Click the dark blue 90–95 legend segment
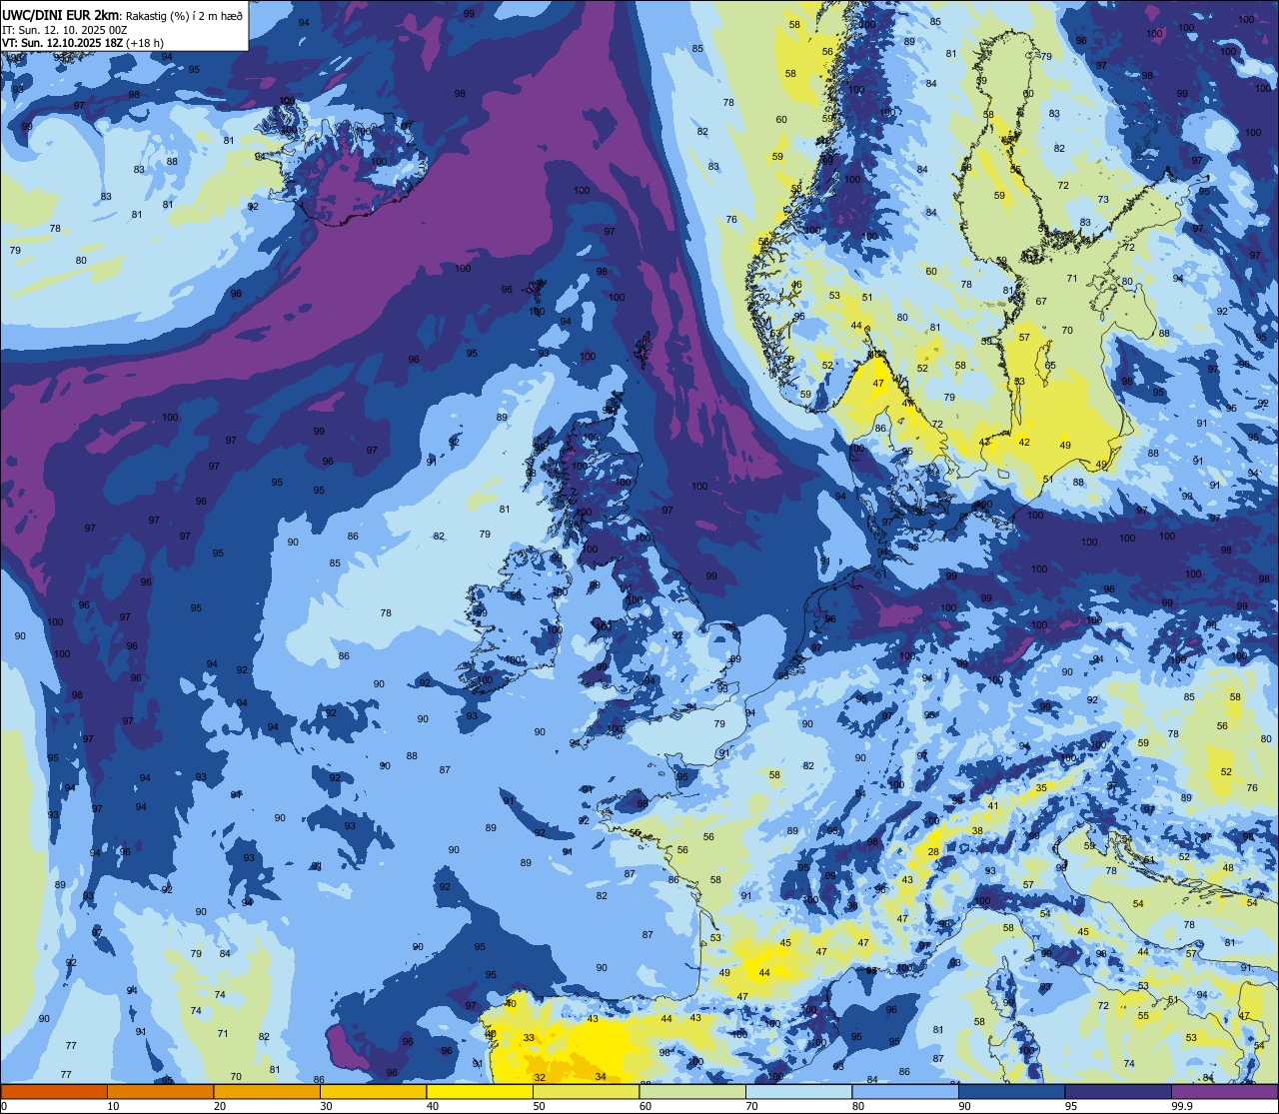 click(x=1012, y=1091)
